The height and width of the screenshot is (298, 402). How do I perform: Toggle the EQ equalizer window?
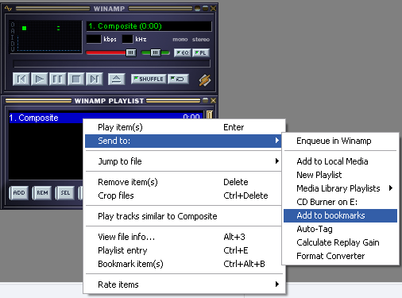183,52
